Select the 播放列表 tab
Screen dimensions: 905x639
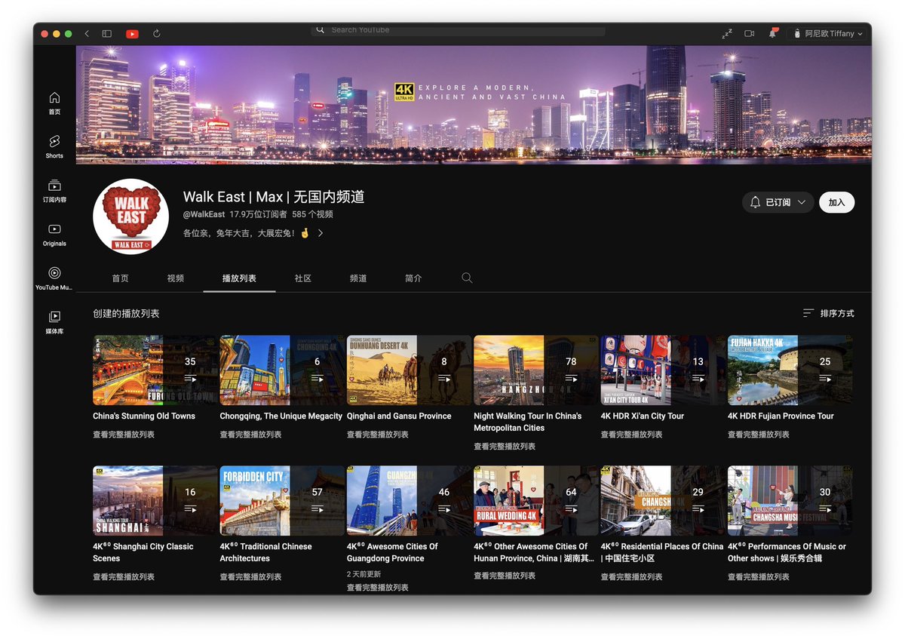coord(239,278)
